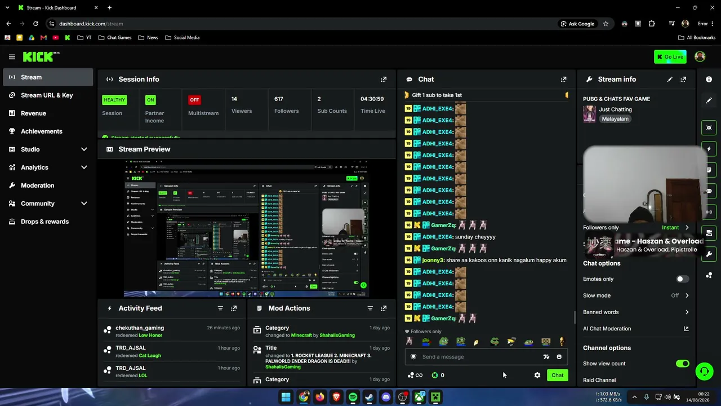The height and width of the screenshot is (406, 721).
Task: Filter the Mod Actions list
Action: pos(370,308)
